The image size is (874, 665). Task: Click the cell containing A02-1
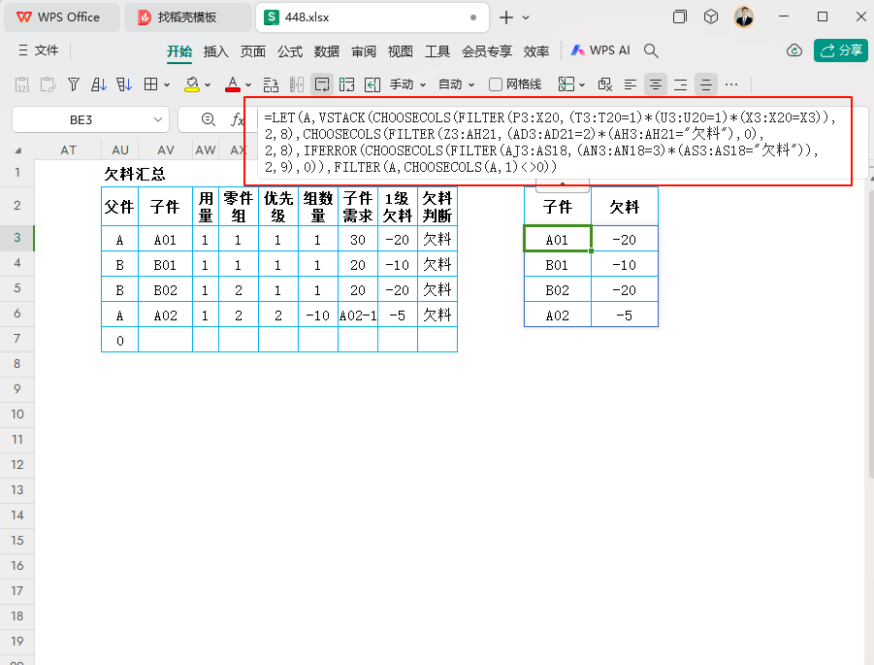click(x=358, y=316)
